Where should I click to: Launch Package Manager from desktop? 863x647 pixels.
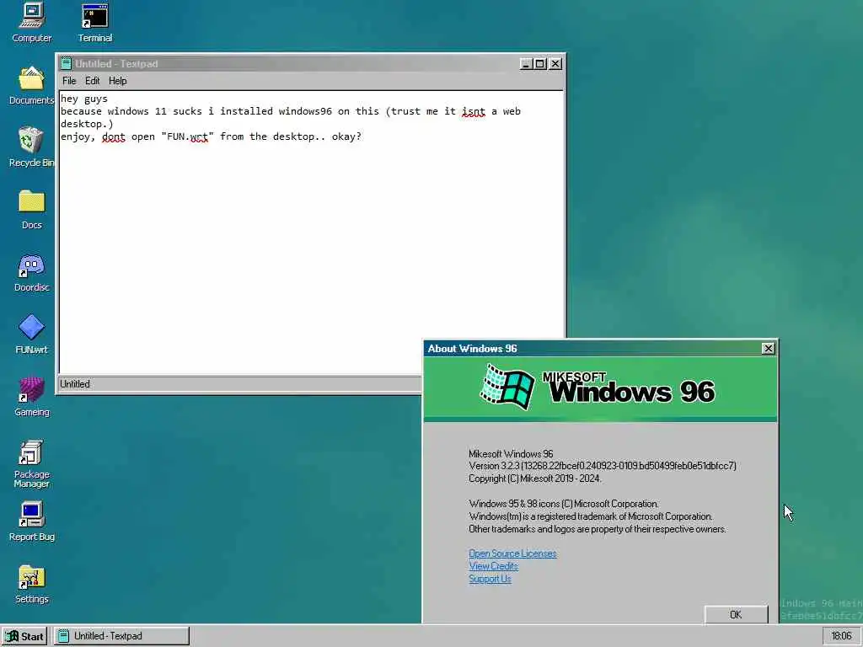pos(31,463)
